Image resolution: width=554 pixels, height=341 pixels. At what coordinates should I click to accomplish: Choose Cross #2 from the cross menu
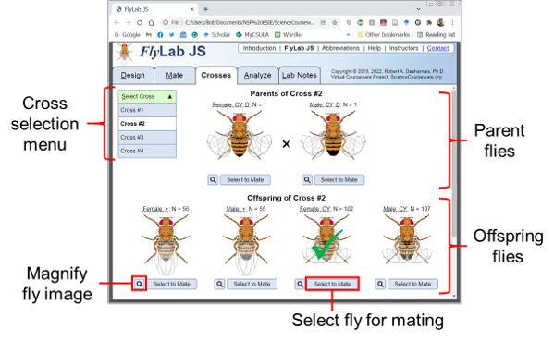(147, 124)
